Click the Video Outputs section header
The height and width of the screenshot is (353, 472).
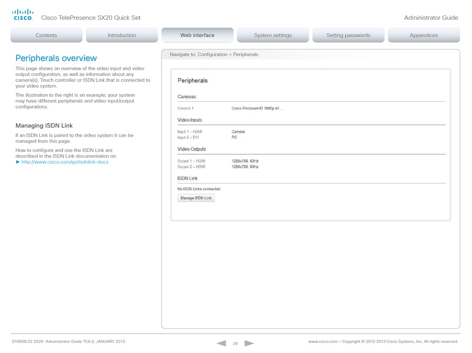pyautogui.click(x=192, y=149)
